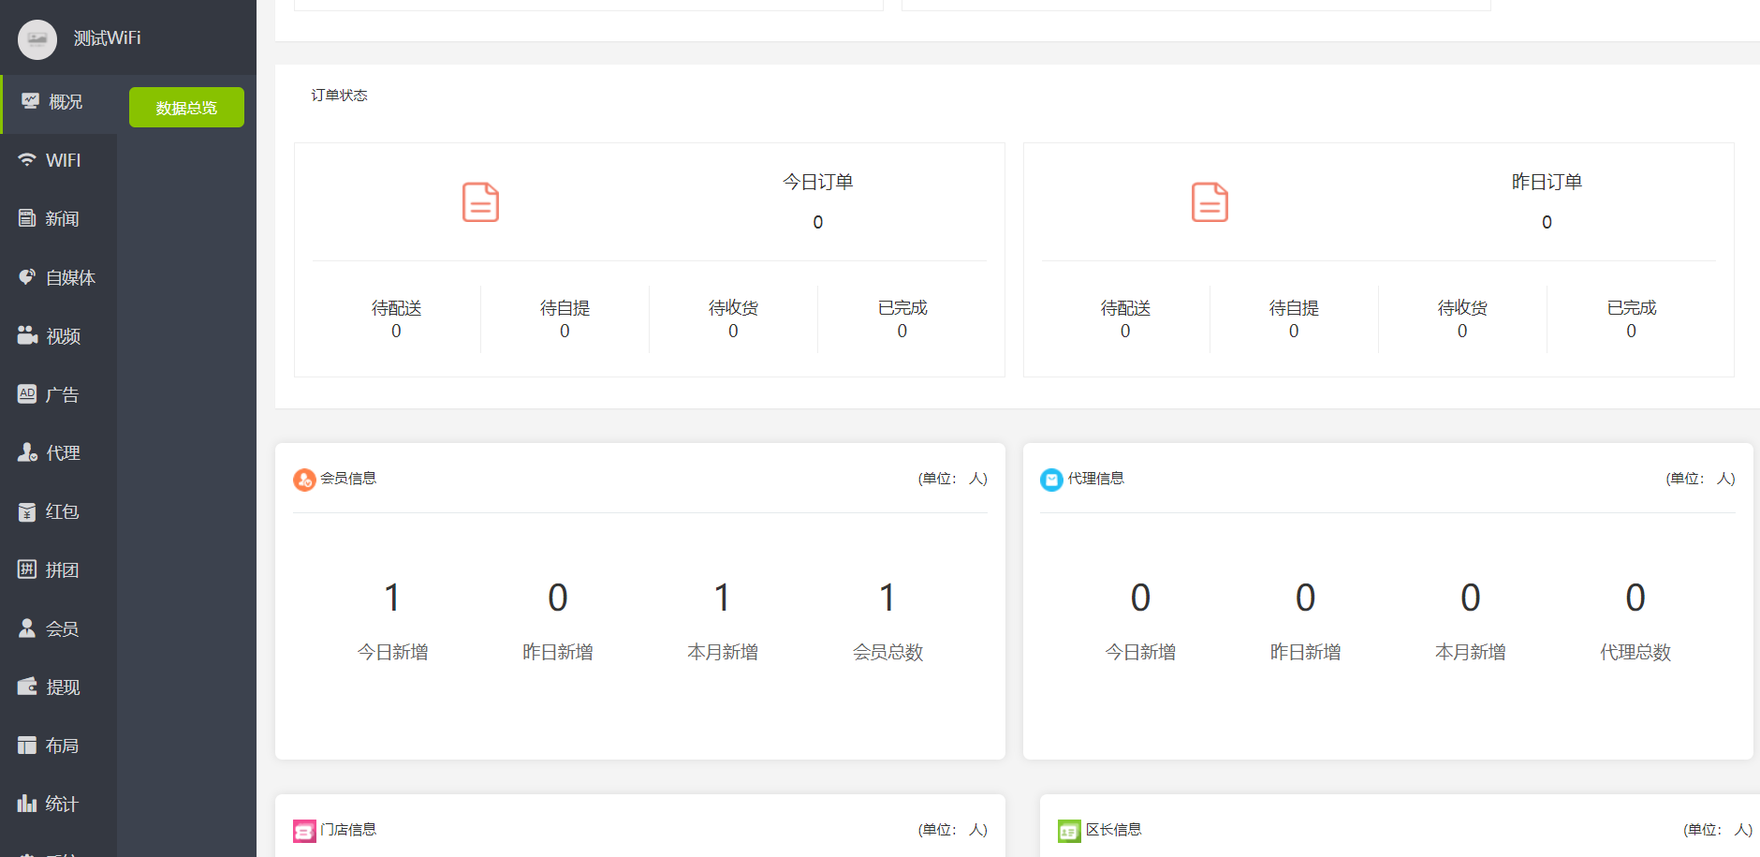Click the 今日订单 heading
The width and height of the screenshot is (1760, 857).
(x=817, y=182)
